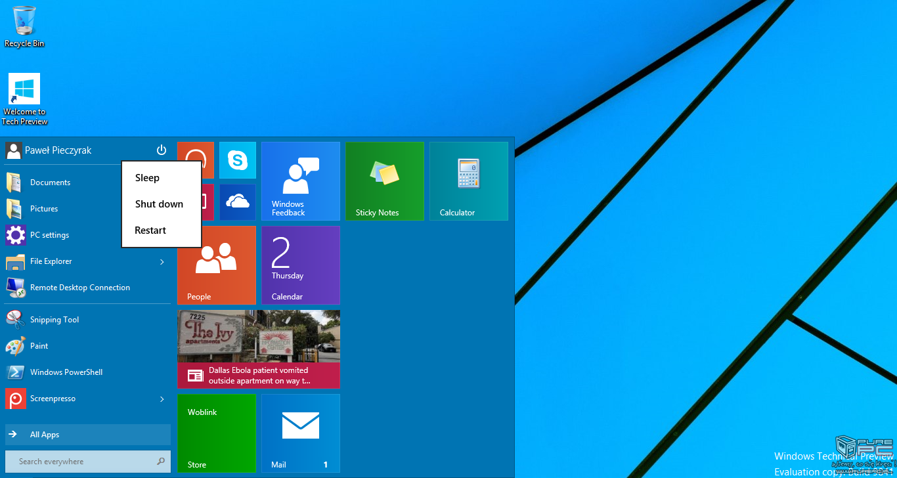Choose Shut down from the power menu
Image resolution: width=897 pixels, height=478 pixels.
[x=159, y=204]
